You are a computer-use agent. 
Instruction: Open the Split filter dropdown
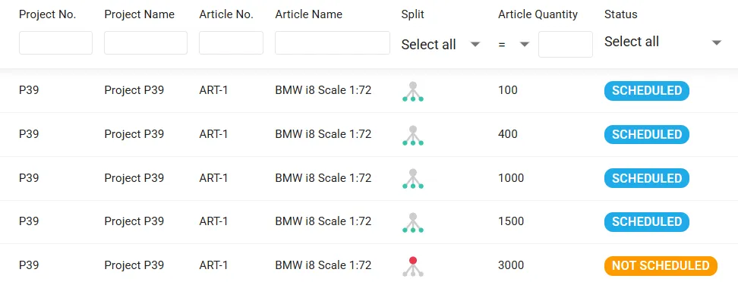tap(440, 45)
